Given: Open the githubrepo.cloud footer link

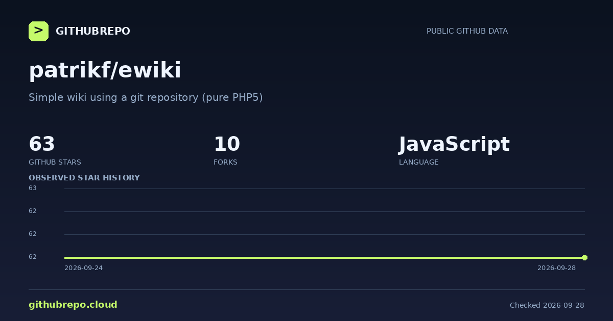Looking at the screenshot, I should coord(73,305).
